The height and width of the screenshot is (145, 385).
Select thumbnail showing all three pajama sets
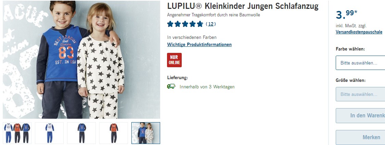[17, 133]
